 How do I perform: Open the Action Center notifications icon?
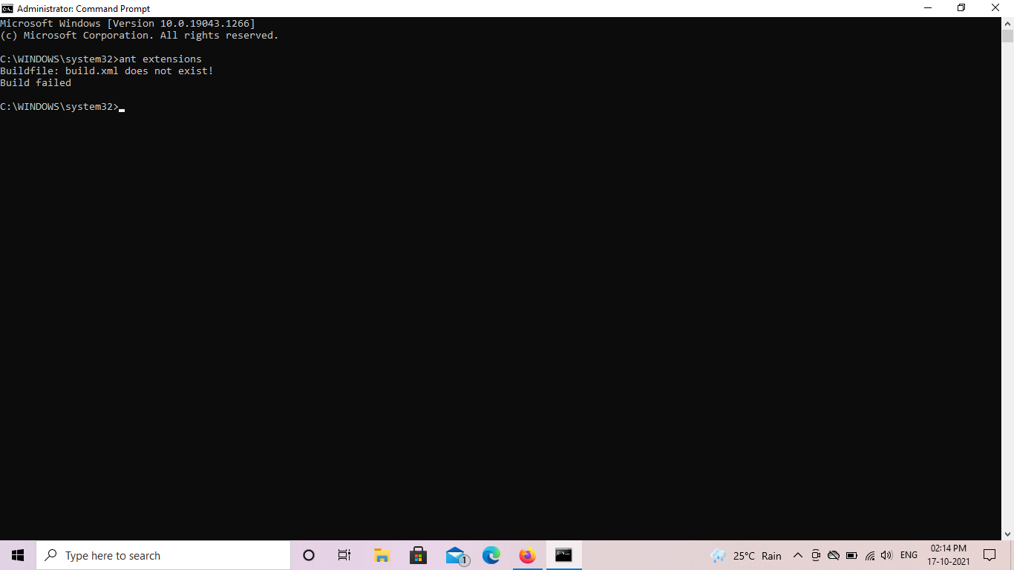coord(990,555)
